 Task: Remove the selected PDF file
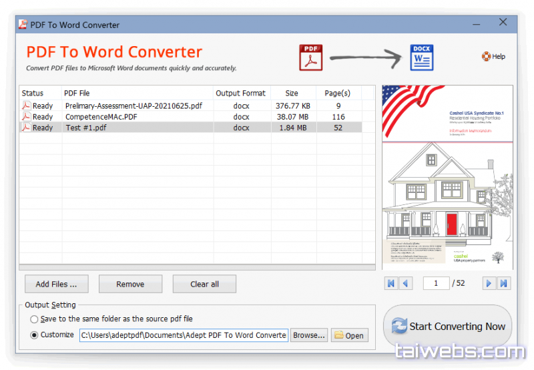click(130, 284)
